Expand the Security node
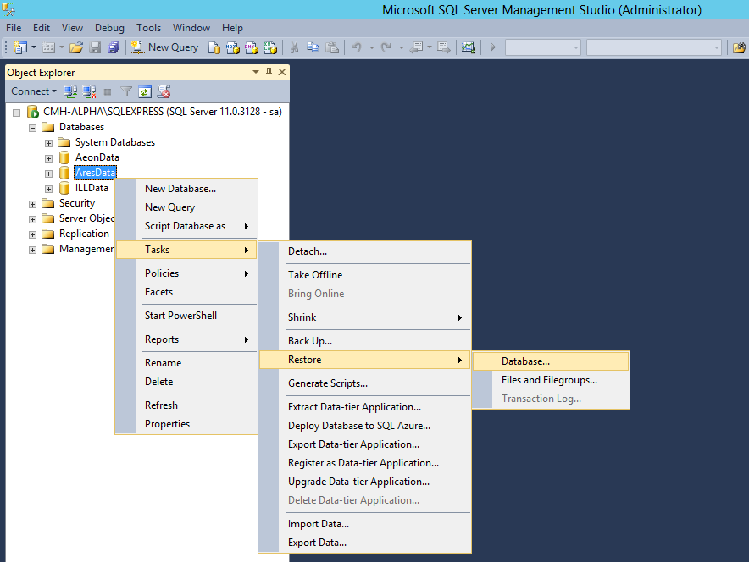This screenshot has height=562, width=749. pyautogui.click(x=32, y=203)
